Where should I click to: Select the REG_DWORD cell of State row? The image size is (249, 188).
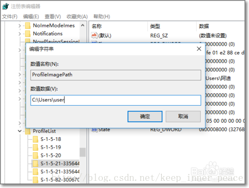click(166, 129)
